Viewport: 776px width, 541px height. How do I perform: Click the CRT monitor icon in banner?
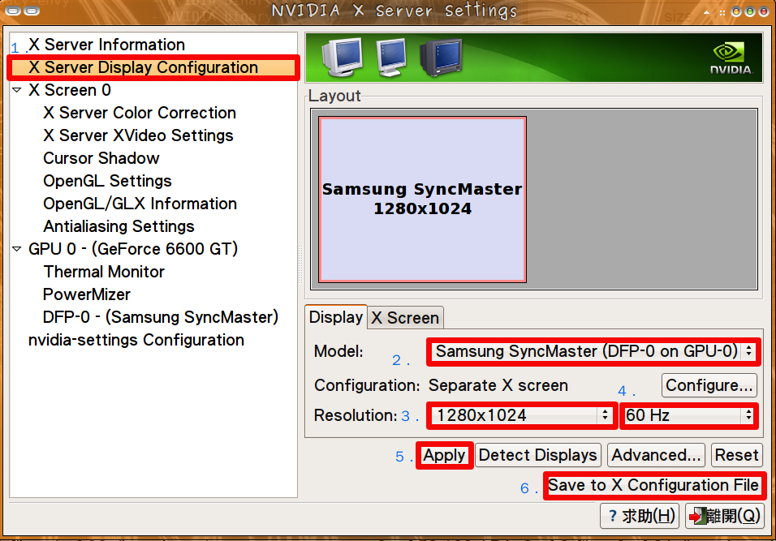[x=342, y=58]
